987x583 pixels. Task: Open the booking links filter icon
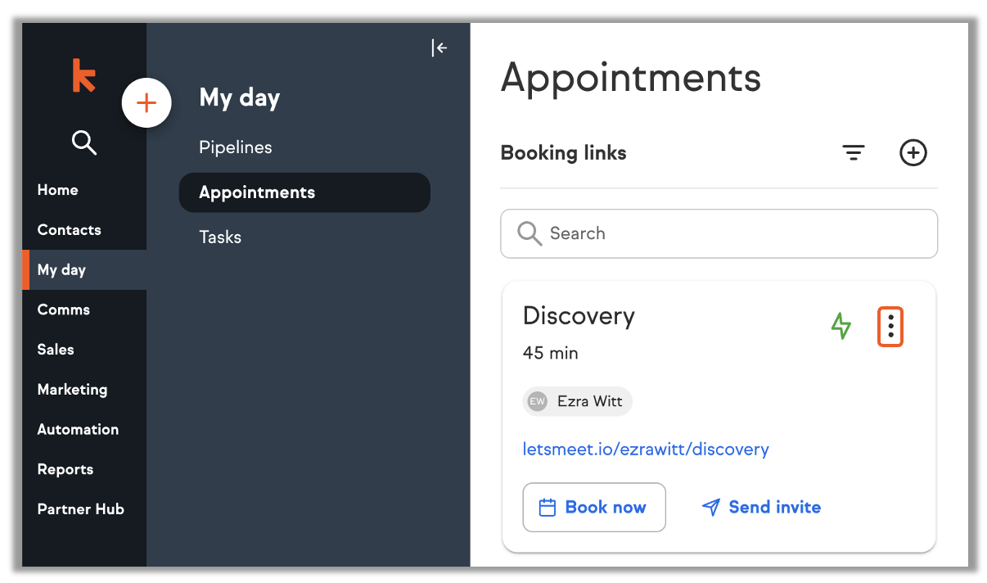click(x=854, y=152)
